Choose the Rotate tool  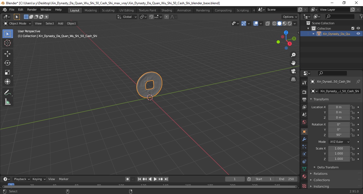(x=7, y=63)
